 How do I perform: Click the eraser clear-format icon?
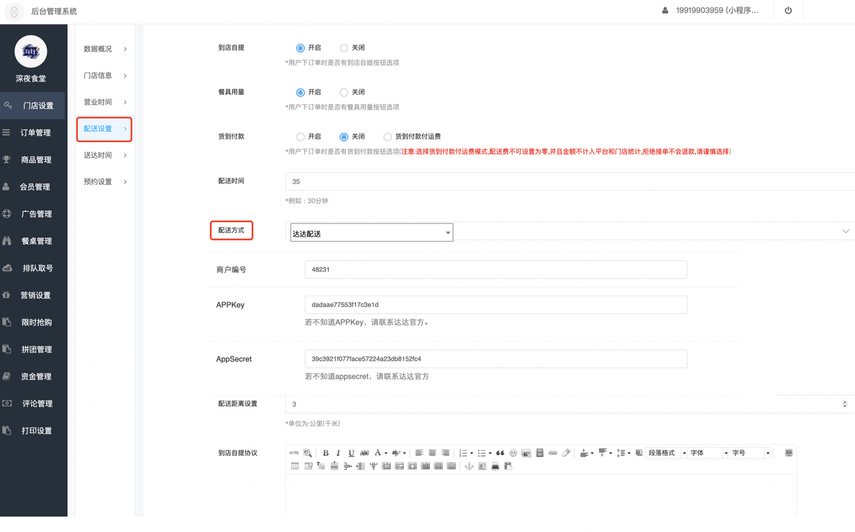[566, 453]
